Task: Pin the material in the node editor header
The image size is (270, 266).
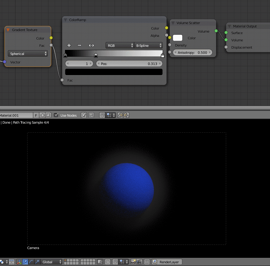Action: 84,115
